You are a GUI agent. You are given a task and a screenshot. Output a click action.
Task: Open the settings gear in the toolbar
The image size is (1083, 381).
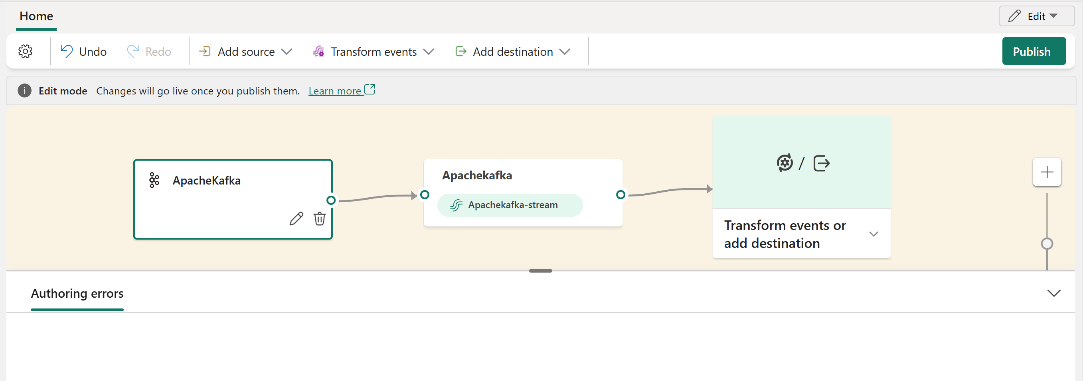(x=25, y=51)
